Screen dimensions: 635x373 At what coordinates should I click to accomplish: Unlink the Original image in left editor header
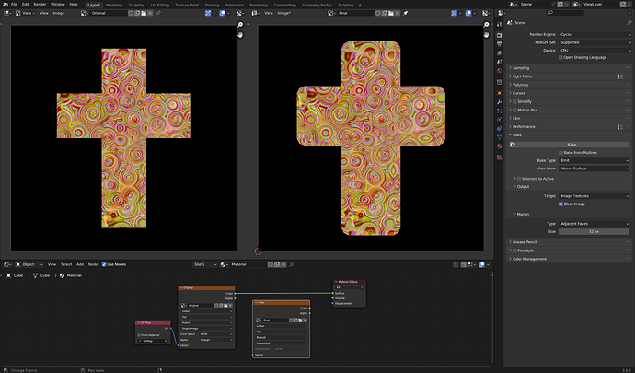pyautogui.click(x=150, y=13)
